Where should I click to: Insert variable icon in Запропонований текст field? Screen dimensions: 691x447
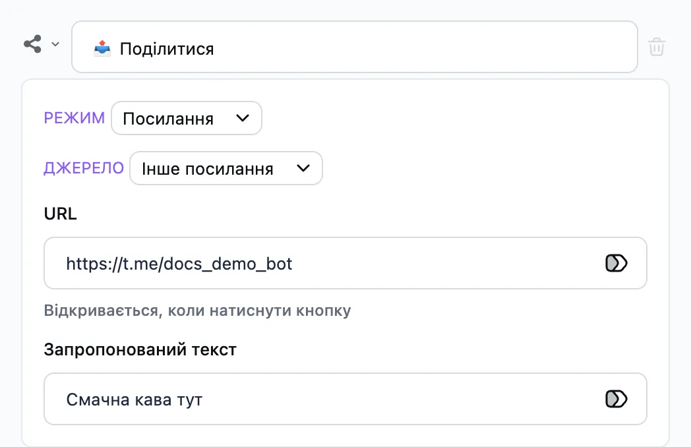tap(616, 399)
